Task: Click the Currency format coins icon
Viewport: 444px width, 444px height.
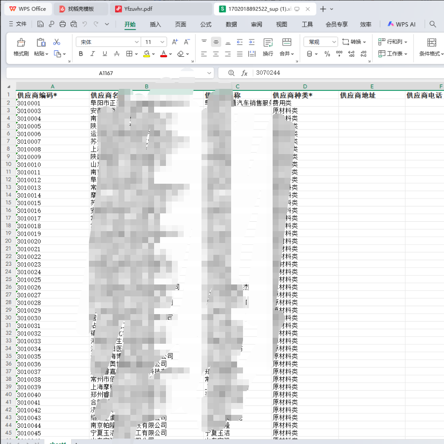Action: point(310,54)
